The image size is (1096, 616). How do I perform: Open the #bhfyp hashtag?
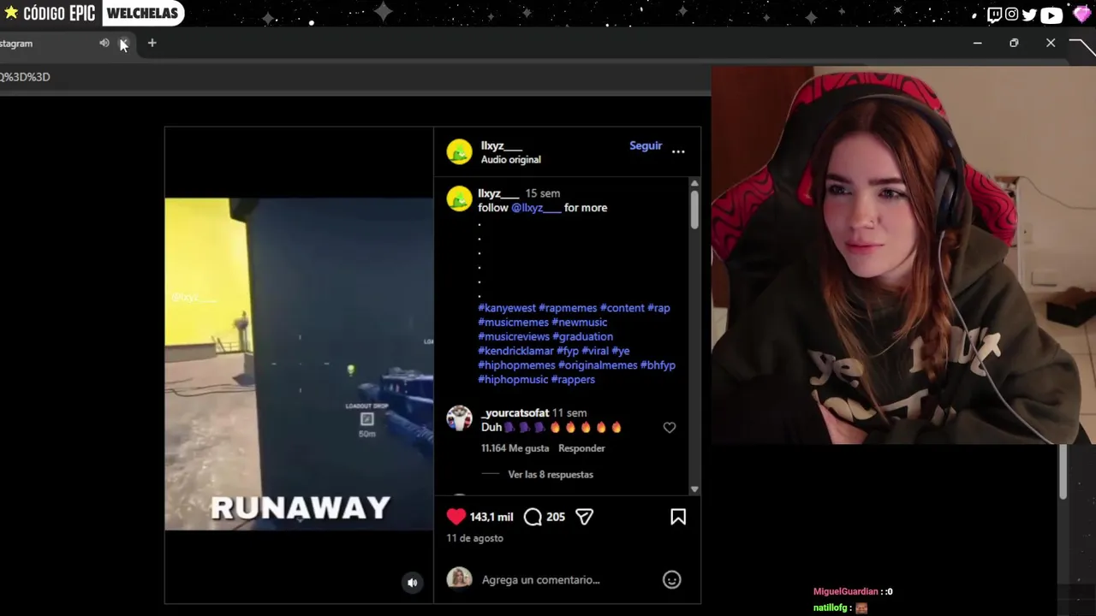click(x=658, y=365)
